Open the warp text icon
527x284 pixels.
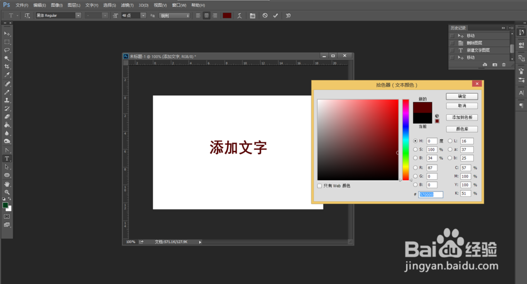[239, 15]
